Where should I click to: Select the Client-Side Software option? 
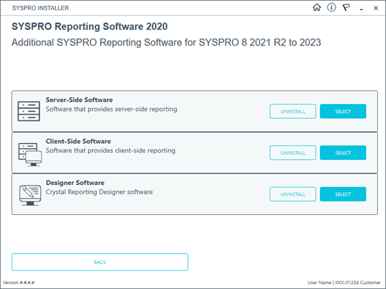tap(343, 153)
